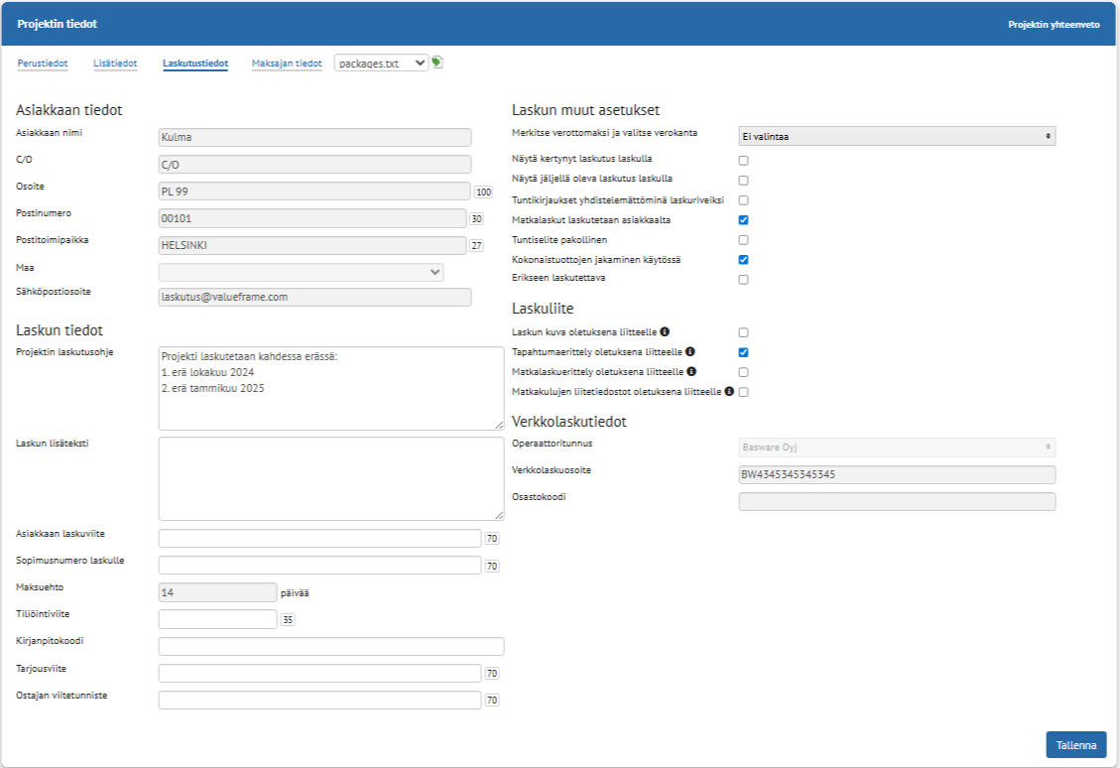Toggle Tuntikirjaukset yhdistelemättöminä laskuriveiksi checkbox
The width and height of the screenshot is (1120, 768).
click(744, 200)
